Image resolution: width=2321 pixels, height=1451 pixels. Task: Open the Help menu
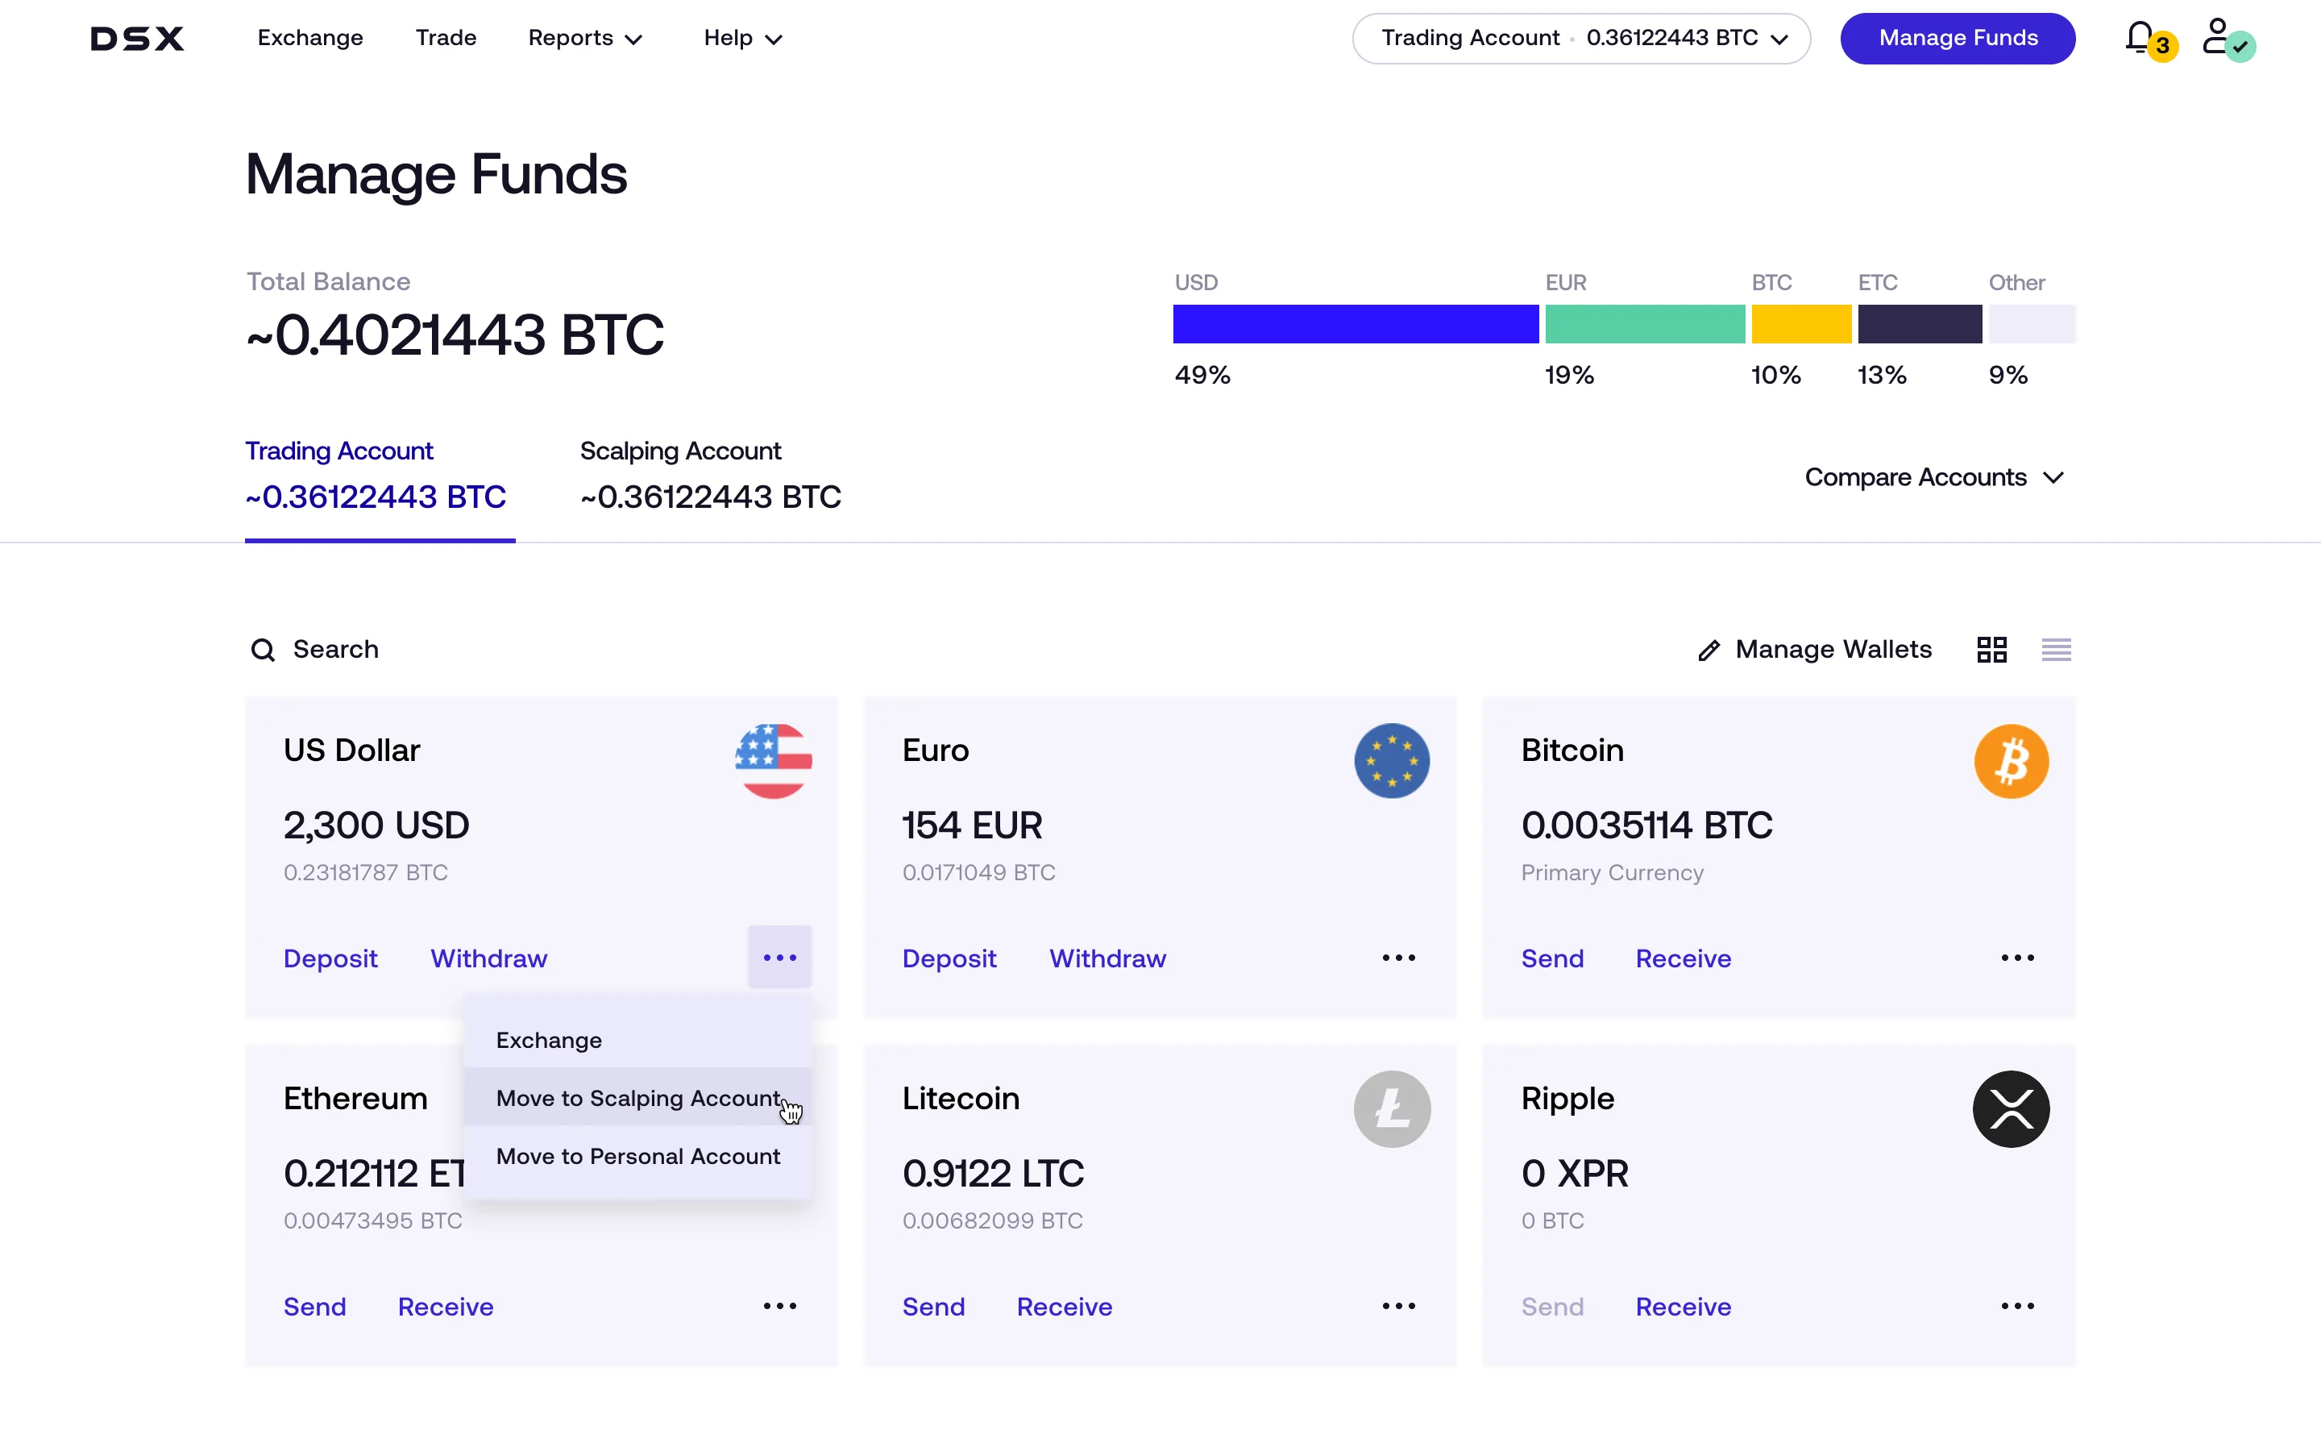741,39
